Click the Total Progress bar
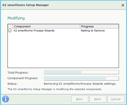Viewport: 127px width, 105px height. 82,72
